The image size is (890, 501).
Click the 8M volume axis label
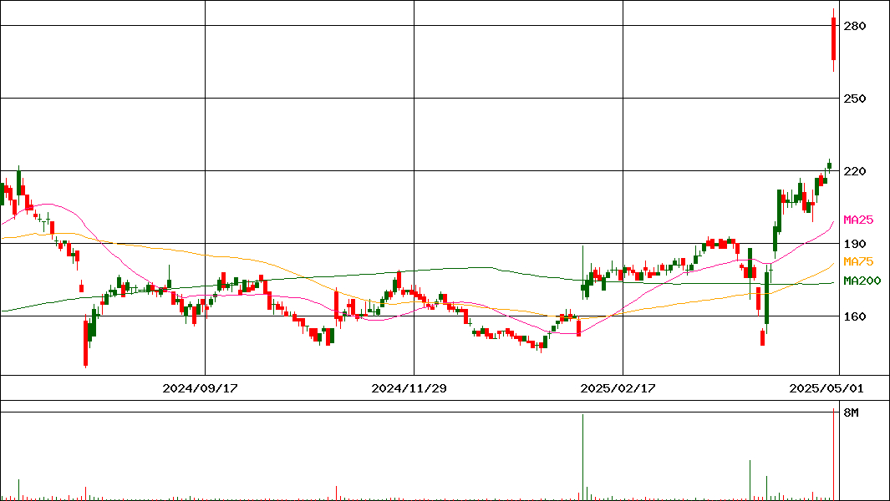click(852, 412)
